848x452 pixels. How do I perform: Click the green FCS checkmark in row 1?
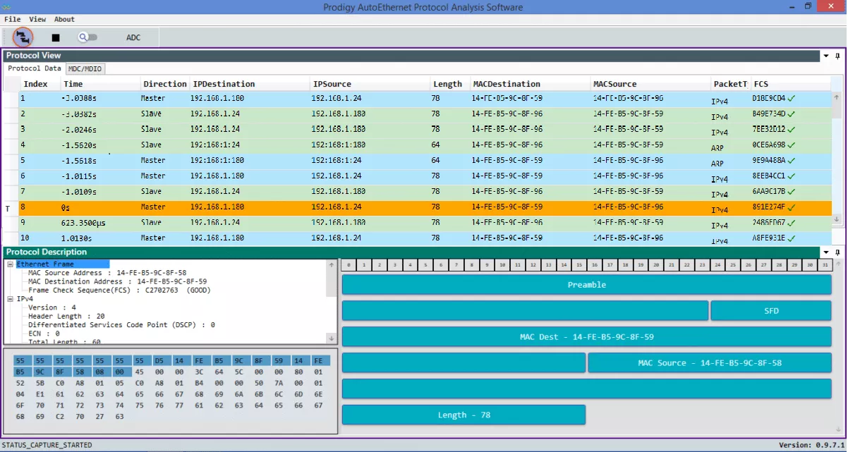click(791, 99)
